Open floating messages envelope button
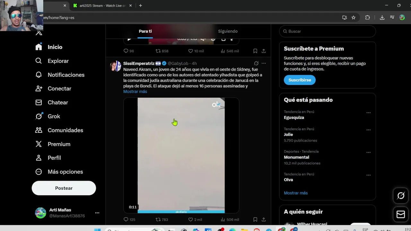Image resolution: width=411 pixels, height=231 pixels. click(x=401, y=215)
